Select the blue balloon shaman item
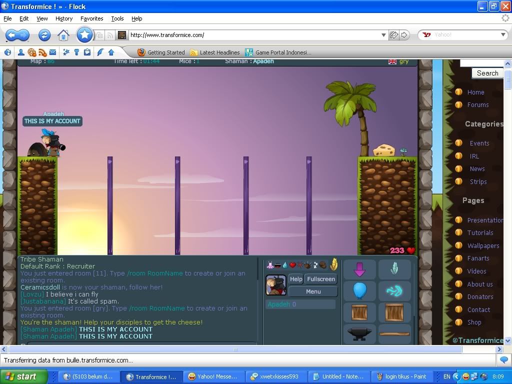 (359, 290)
